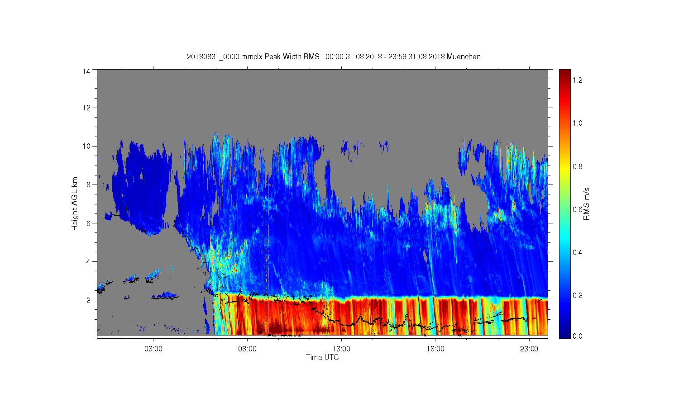
Task: Click the height tick label 10
Action: [x=86, y=146]
